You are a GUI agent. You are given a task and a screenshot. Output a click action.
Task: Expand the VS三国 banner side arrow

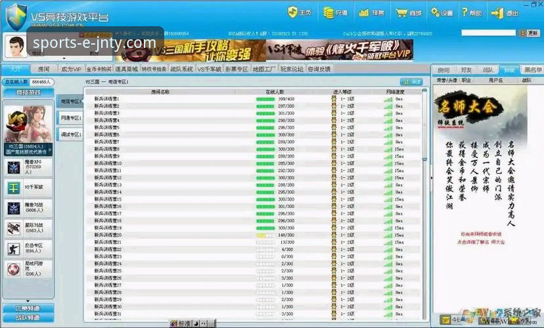(x=51, y=150)
